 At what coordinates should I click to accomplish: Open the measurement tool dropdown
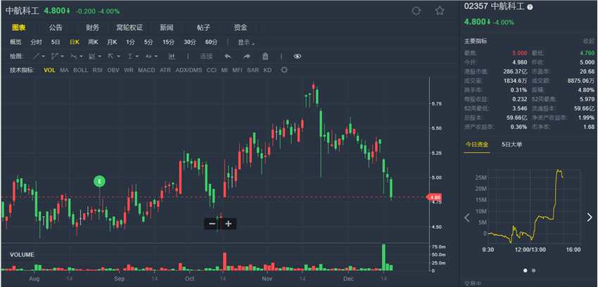coord(133,56)
